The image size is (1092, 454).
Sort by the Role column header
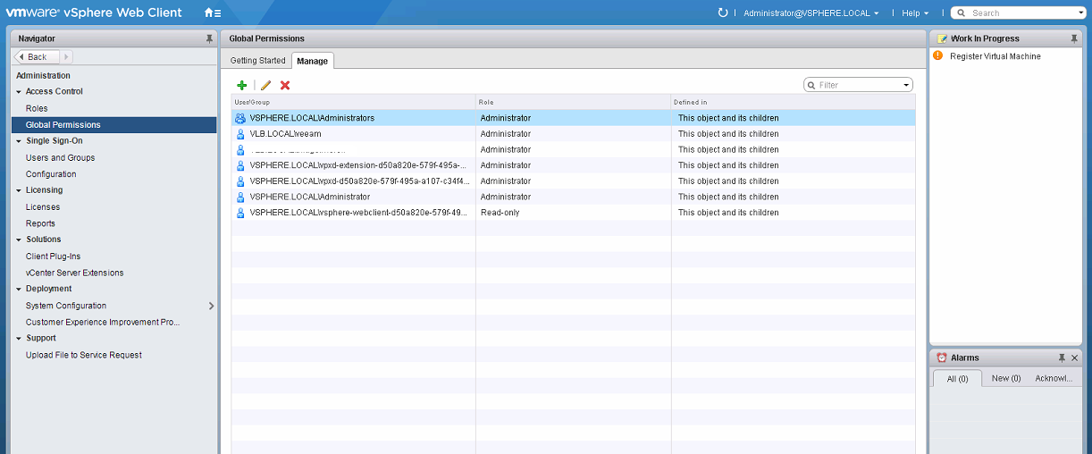[573, 102]
